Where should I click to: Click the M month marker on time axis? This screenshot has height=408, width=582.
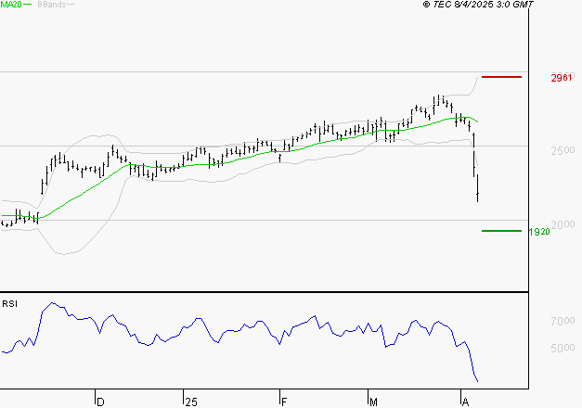(373, 402)
